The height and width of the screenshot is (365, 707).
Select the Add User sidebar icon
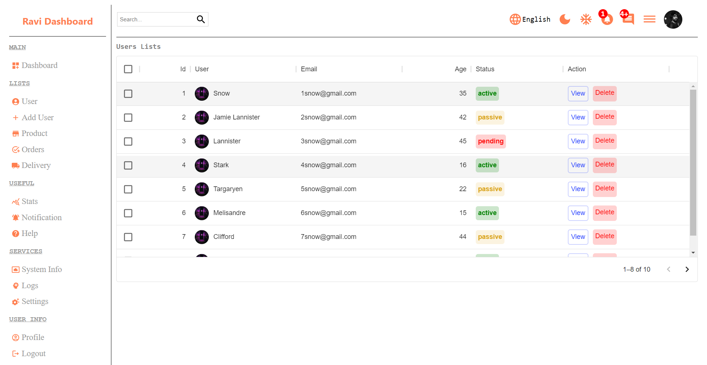pos(15,118)
